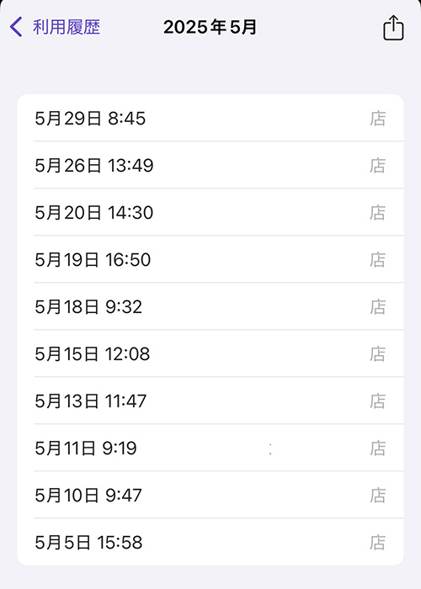
Task: Select the 5月20日 14:30 record
Action: click(210, 212)
